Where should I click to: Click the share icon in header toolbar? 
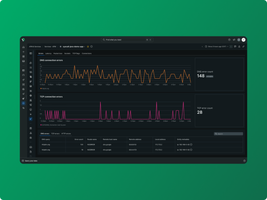[x=239, y=47]
